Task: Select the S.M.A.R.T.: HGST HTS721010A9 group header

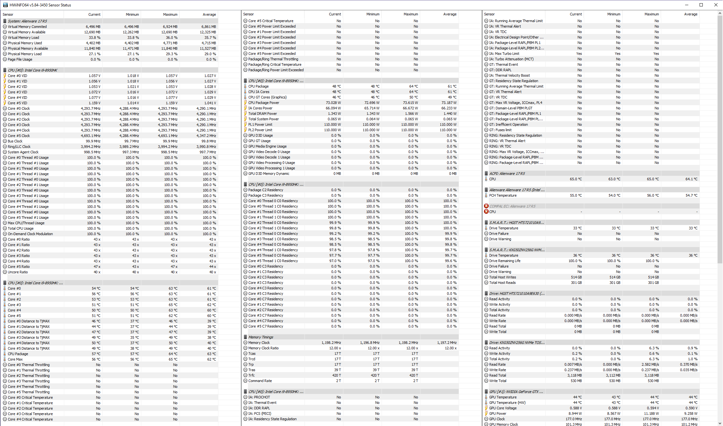Action: click(x=591, y=223)
